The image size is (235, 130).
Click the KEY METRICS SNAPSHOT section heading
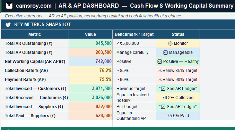click(42, 24)
